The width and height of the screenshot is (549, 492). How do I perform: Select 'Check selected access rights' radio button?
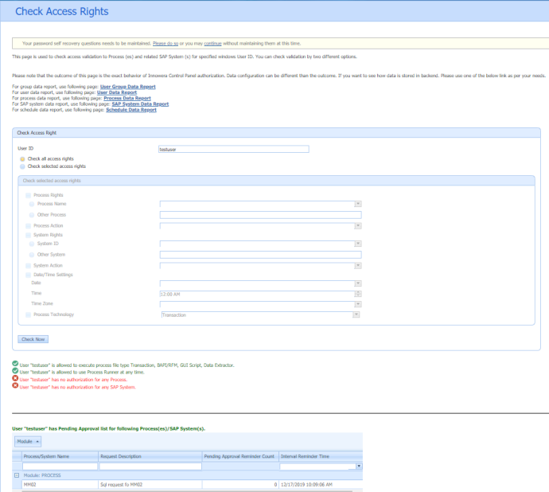pyautogui.click(x=22, y=166)
